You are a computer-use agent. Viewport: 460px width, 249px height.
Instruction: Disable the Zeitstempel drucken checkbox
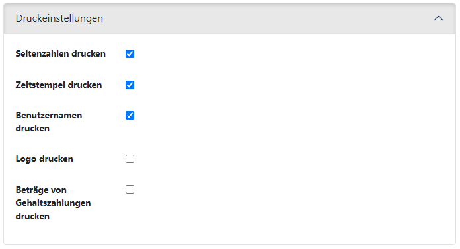click(x=130, y=85)
